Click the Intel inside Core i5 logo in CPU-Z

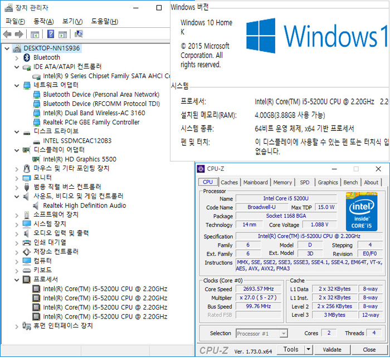coord(362,212)
